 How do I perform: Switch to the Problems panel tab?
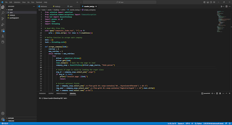[x=42, y=93]
